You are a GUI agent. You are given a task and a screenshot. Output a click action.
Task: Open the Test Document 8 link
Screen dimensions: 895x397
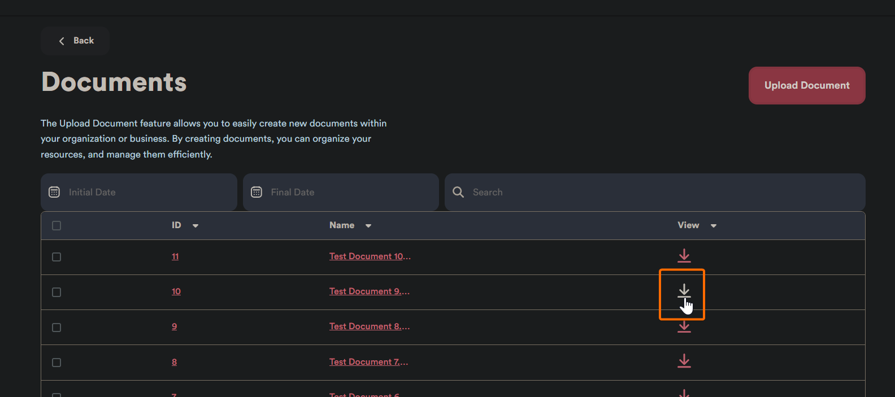coord(369,326)
